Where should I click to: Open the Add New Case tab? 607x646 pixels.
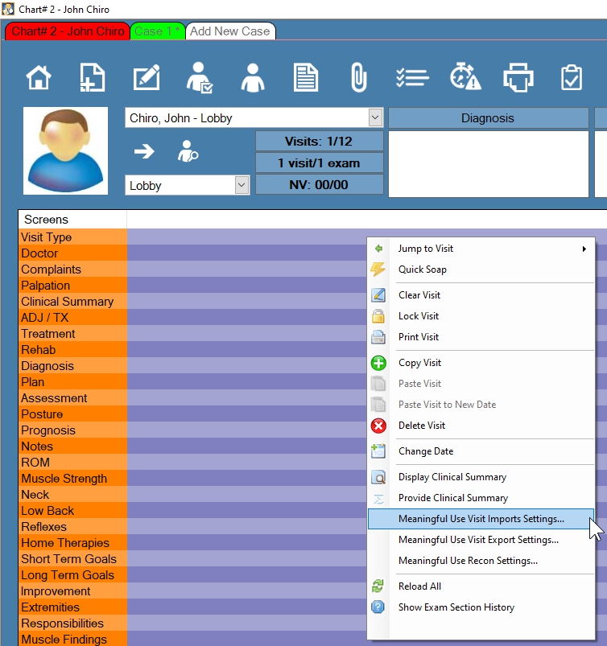point(230,31)
